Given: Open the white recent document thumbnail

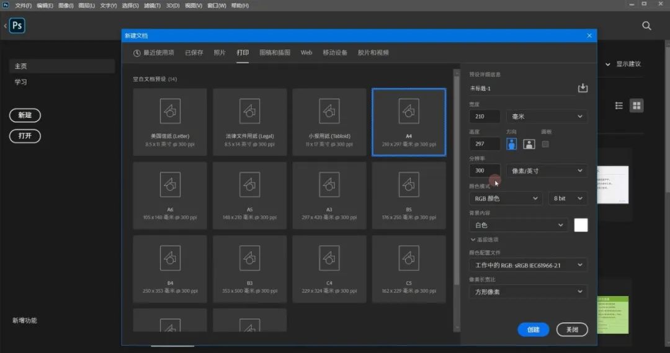Looking at the screenshot, I should [x=613, y=185].
